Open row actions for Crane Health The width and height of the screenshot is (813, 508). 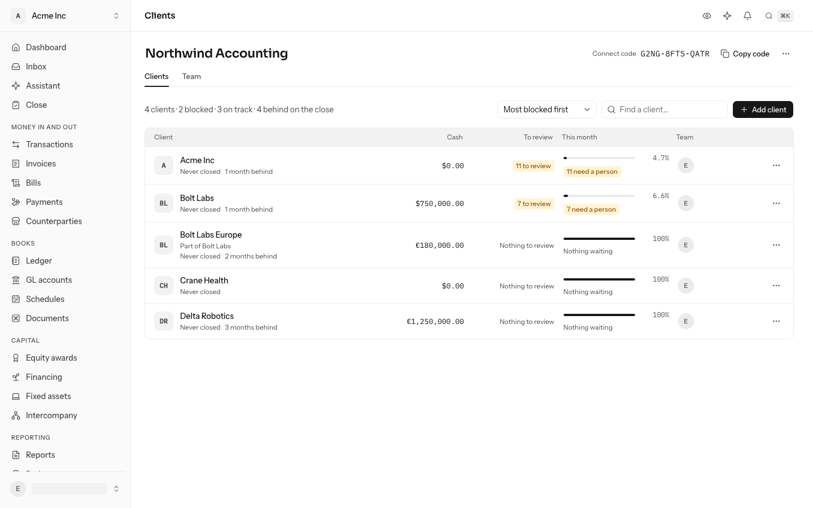click(776, 286)
